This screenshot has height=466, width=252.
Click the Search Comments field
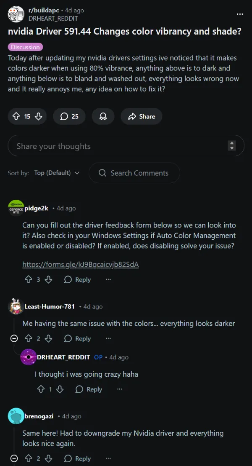(x=139, y=173)
